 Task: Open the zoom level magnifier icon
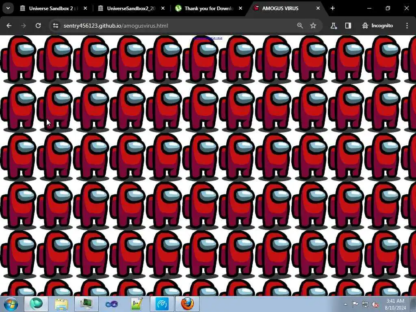point(300,26)
